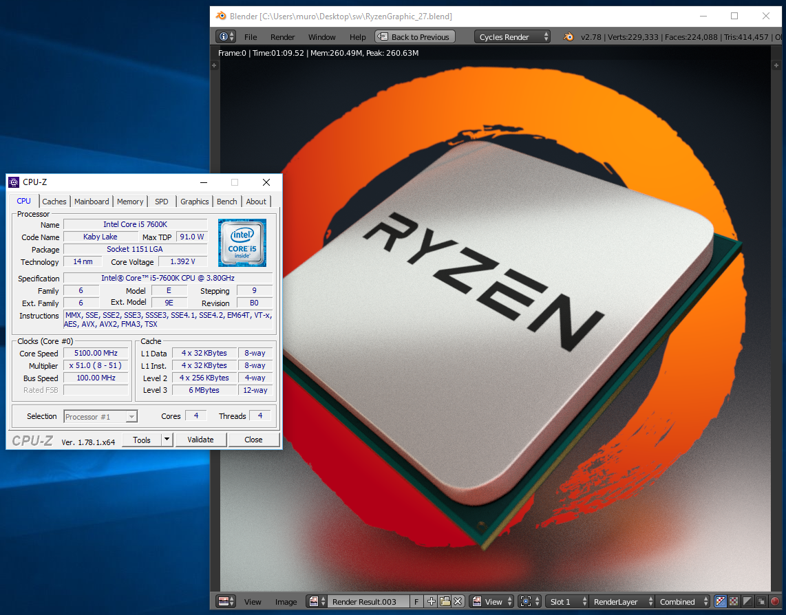Open image editor Image menu
786x615 pixels.
coord(286,602)
